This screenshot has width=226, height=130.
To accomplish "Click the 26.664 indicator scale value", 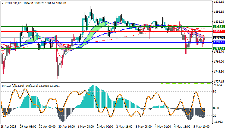I will 218,85.
